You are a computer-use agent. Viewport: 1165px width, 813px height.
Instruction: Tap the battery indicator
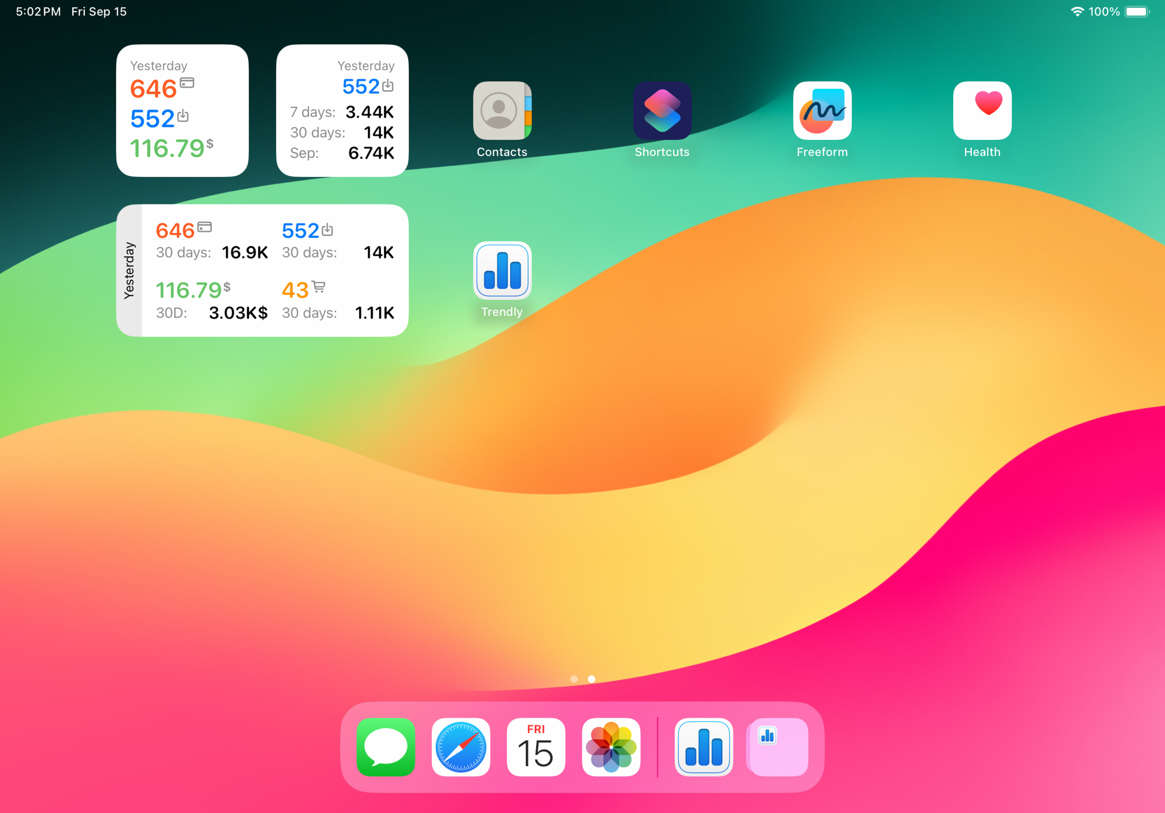[x=1136, y=11]
